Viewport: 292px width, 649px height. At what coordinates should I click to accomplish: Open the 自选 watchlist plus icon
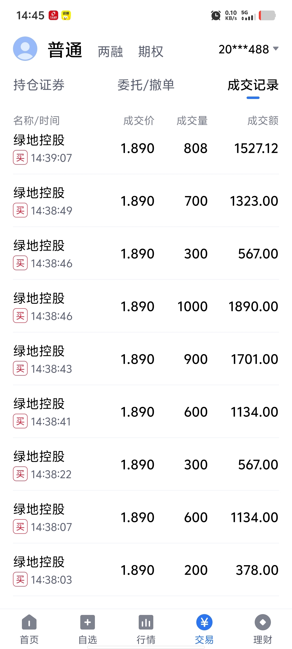tap(88, 622)
